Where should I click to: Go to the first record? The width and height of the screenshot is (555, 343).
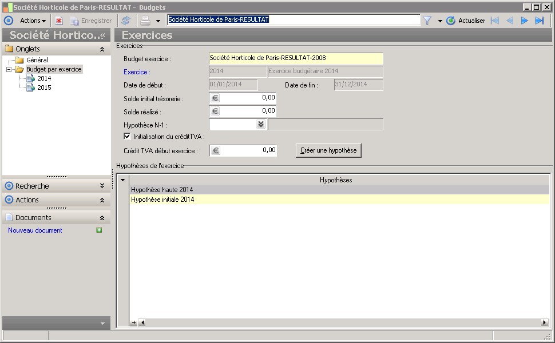495,21
